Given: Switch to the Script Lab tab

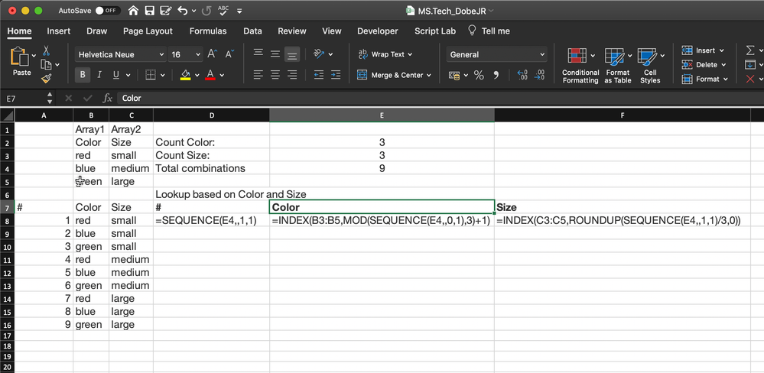Looking at the screenshot, I should [x=435, y=31].
